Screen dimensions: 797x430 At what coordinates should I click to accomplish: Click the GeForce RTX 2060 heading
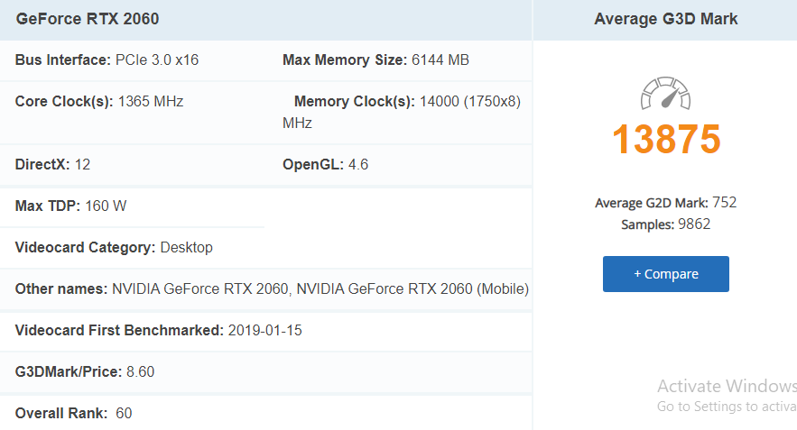(x=88, y=19)
